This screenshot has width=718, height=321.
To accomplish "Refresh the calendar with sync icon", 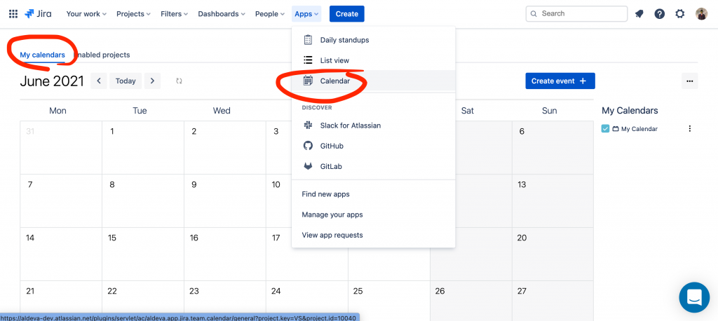I will pyautogui.click(x=179, y=81).
